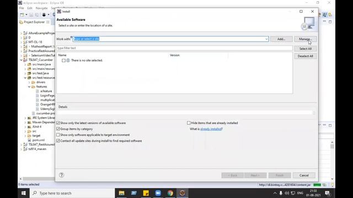This screenshot has width=353, height=198.
Task: Click the help question mark icon in Install dialog
Action: [x=61, y=175]
